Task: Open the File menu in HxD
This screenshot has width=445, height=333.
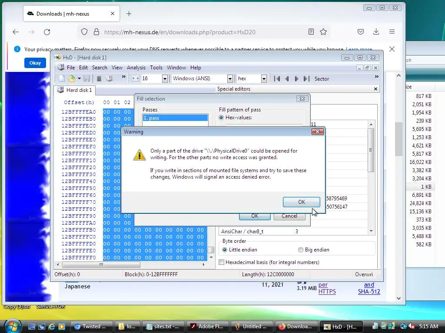Action: 71,68
